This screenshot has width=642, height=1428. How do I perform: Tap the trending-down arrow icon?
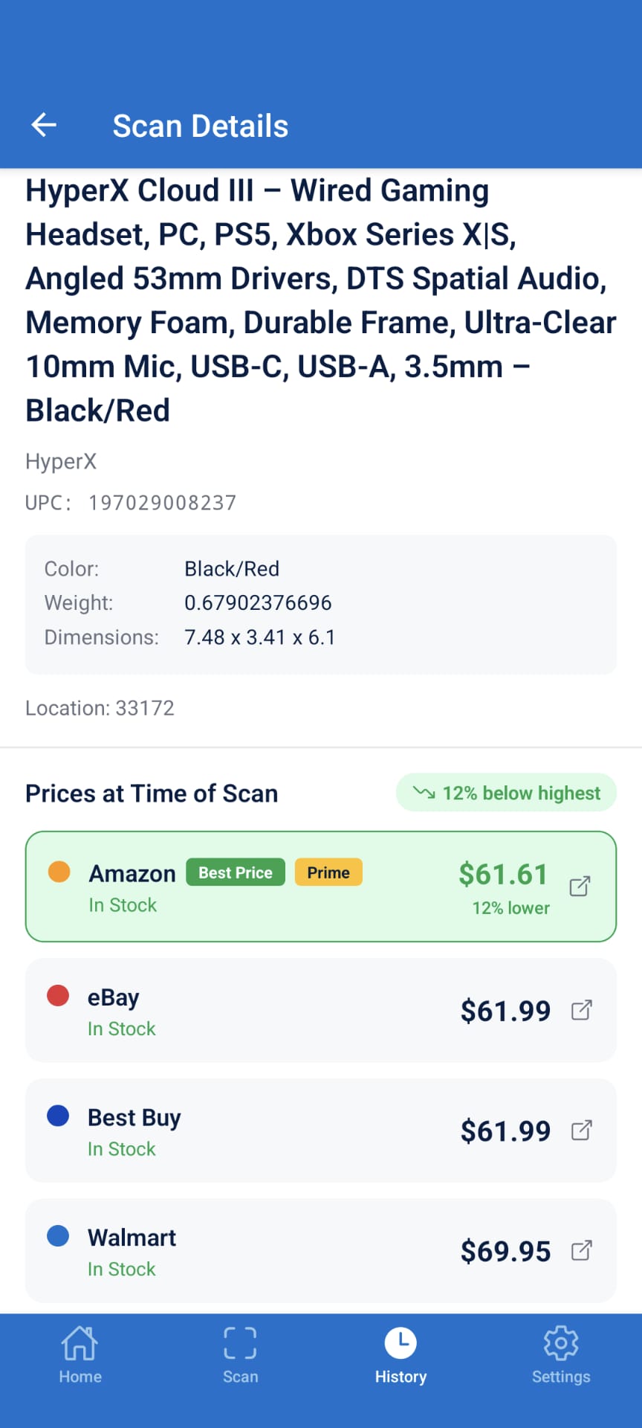(424, 793)
